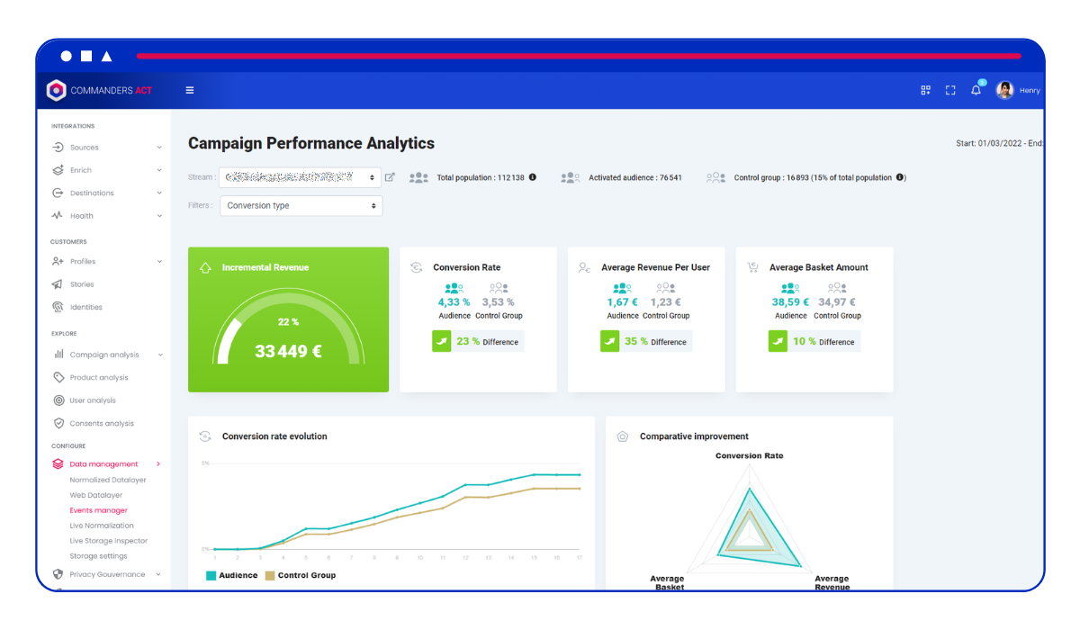Open the Conversion type filter dropdown

click(301, 206)
